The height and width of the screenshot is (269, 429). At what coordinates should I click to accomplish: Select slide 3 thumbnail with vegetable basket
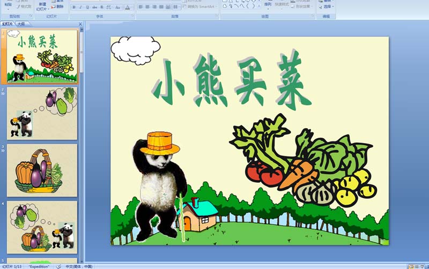click(42, 170)
